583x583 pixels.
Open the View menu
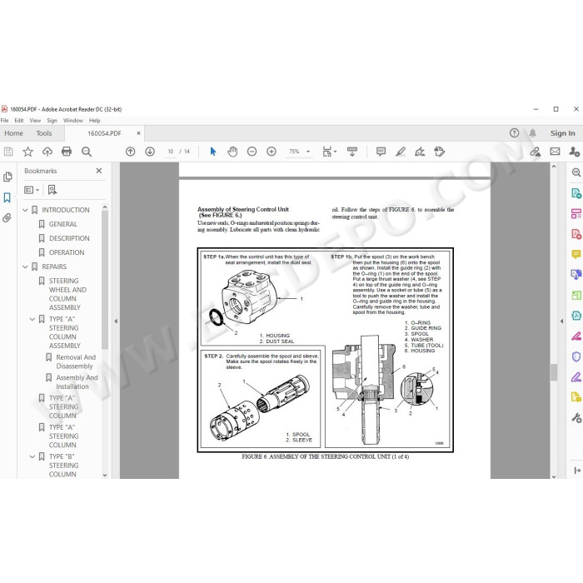click(x=35, y=121)
